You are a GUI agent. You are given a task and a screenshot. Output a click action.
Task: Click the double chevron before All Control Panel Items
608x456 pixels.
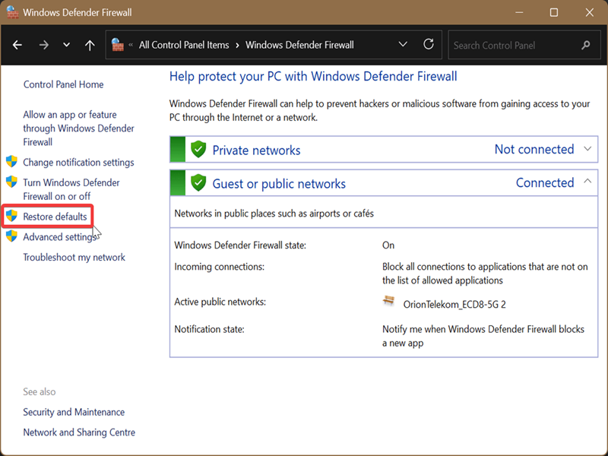(131, 45)
